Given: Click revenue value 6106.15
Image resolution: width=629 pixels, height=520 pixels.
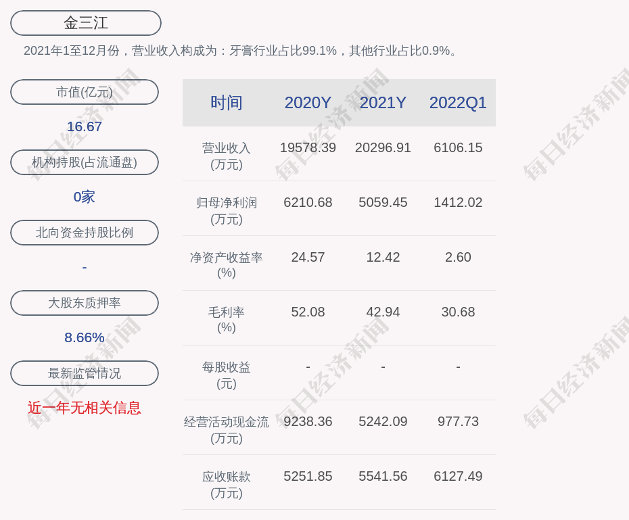Looking at the screenshot, I should [458, 147].
